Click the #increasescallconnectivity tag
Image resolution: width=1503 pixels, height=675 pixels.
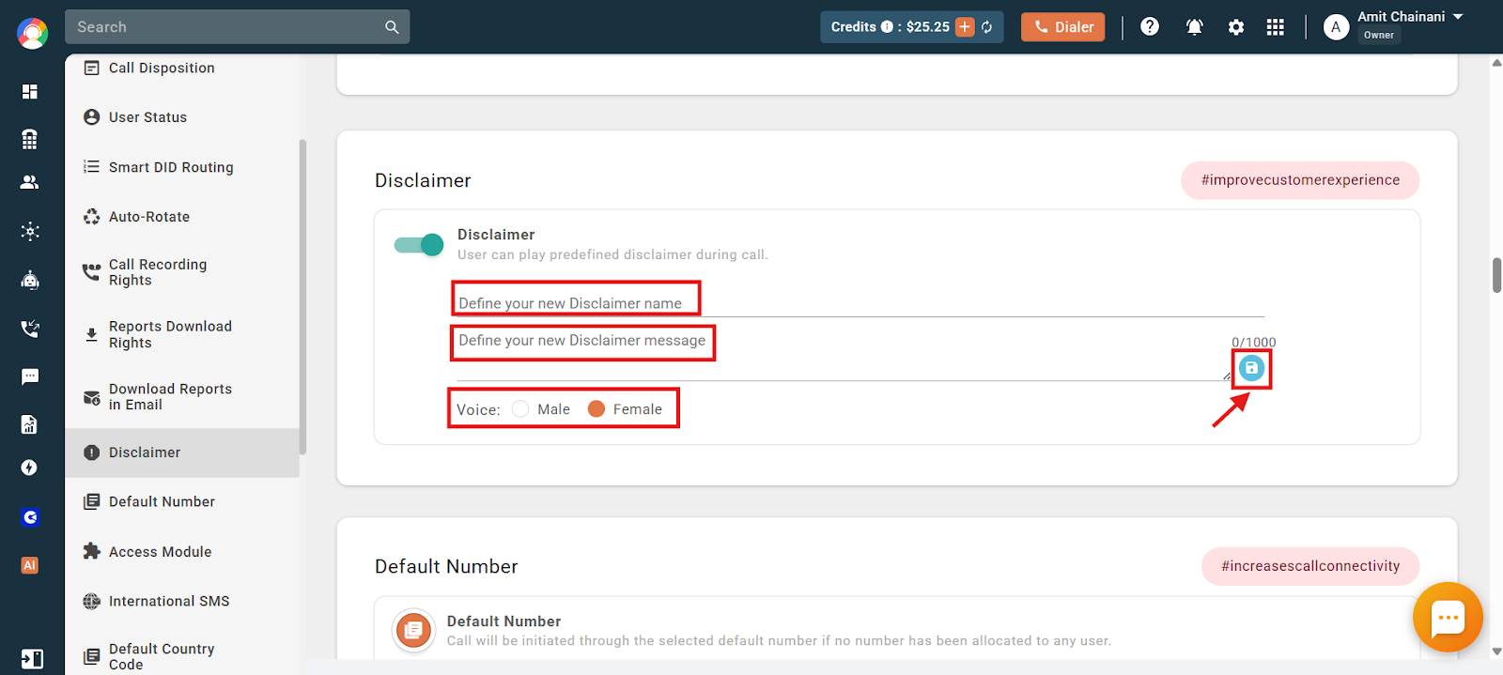tap(1310, 566)
